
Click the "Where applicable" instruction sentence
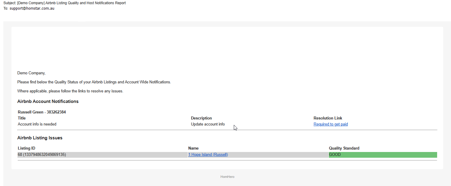click(70, 91)
